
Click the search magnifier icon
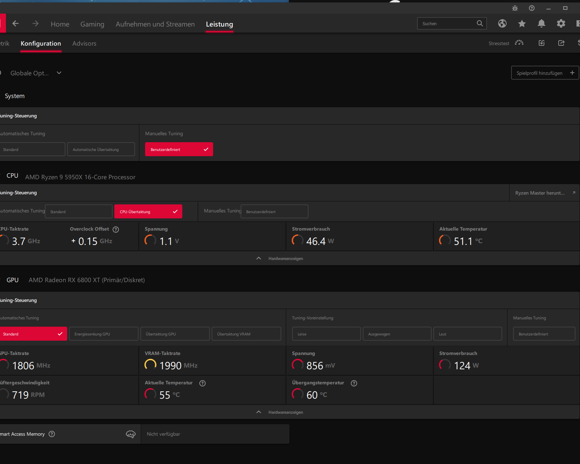click(x=480, y=23)
